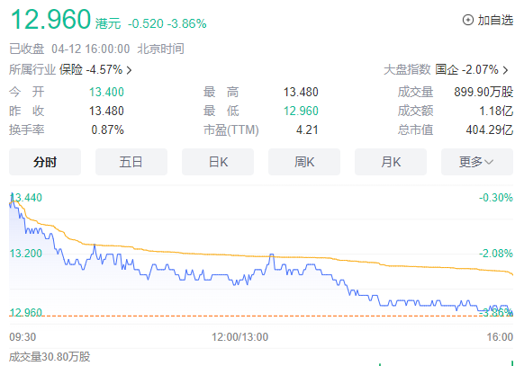
Task: Click the -2.08% axis label
Action: click(x=496, y=254)
